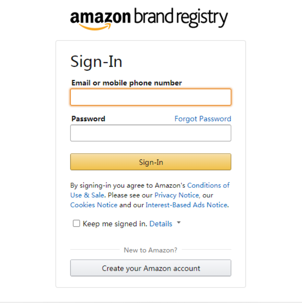Open the Conditions of Use & Sale link
Screen dimensions: 302x303
coord(208,186)
